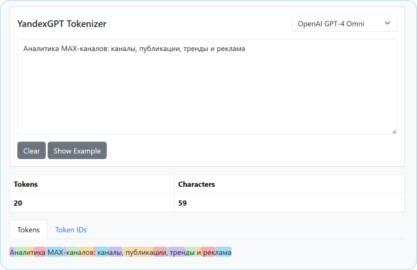Click the highlighted token 'реклама' end segment

pyautogui.click(x=223, y=252)
